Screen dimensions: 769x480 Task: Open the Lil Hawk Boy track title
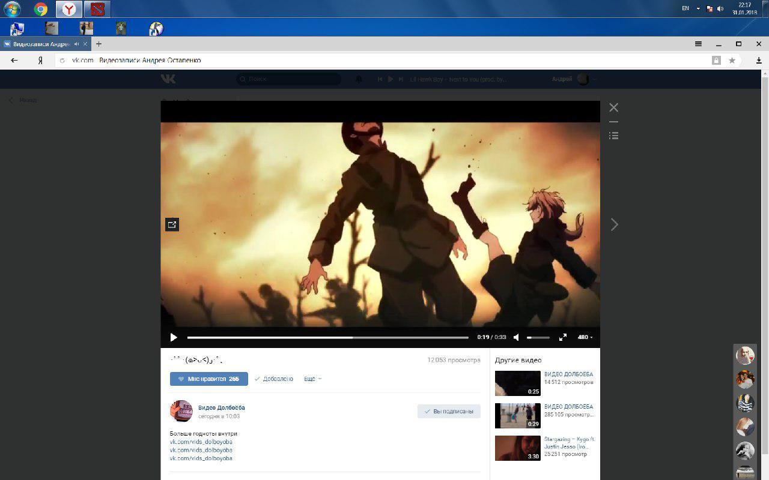point(458,79)
